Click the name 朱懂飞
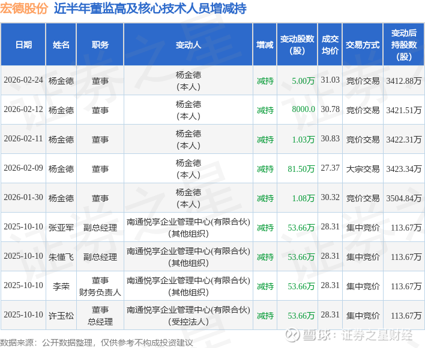This screenshot has height=348, width=425. pyautogui.click(x=61, y=257)
